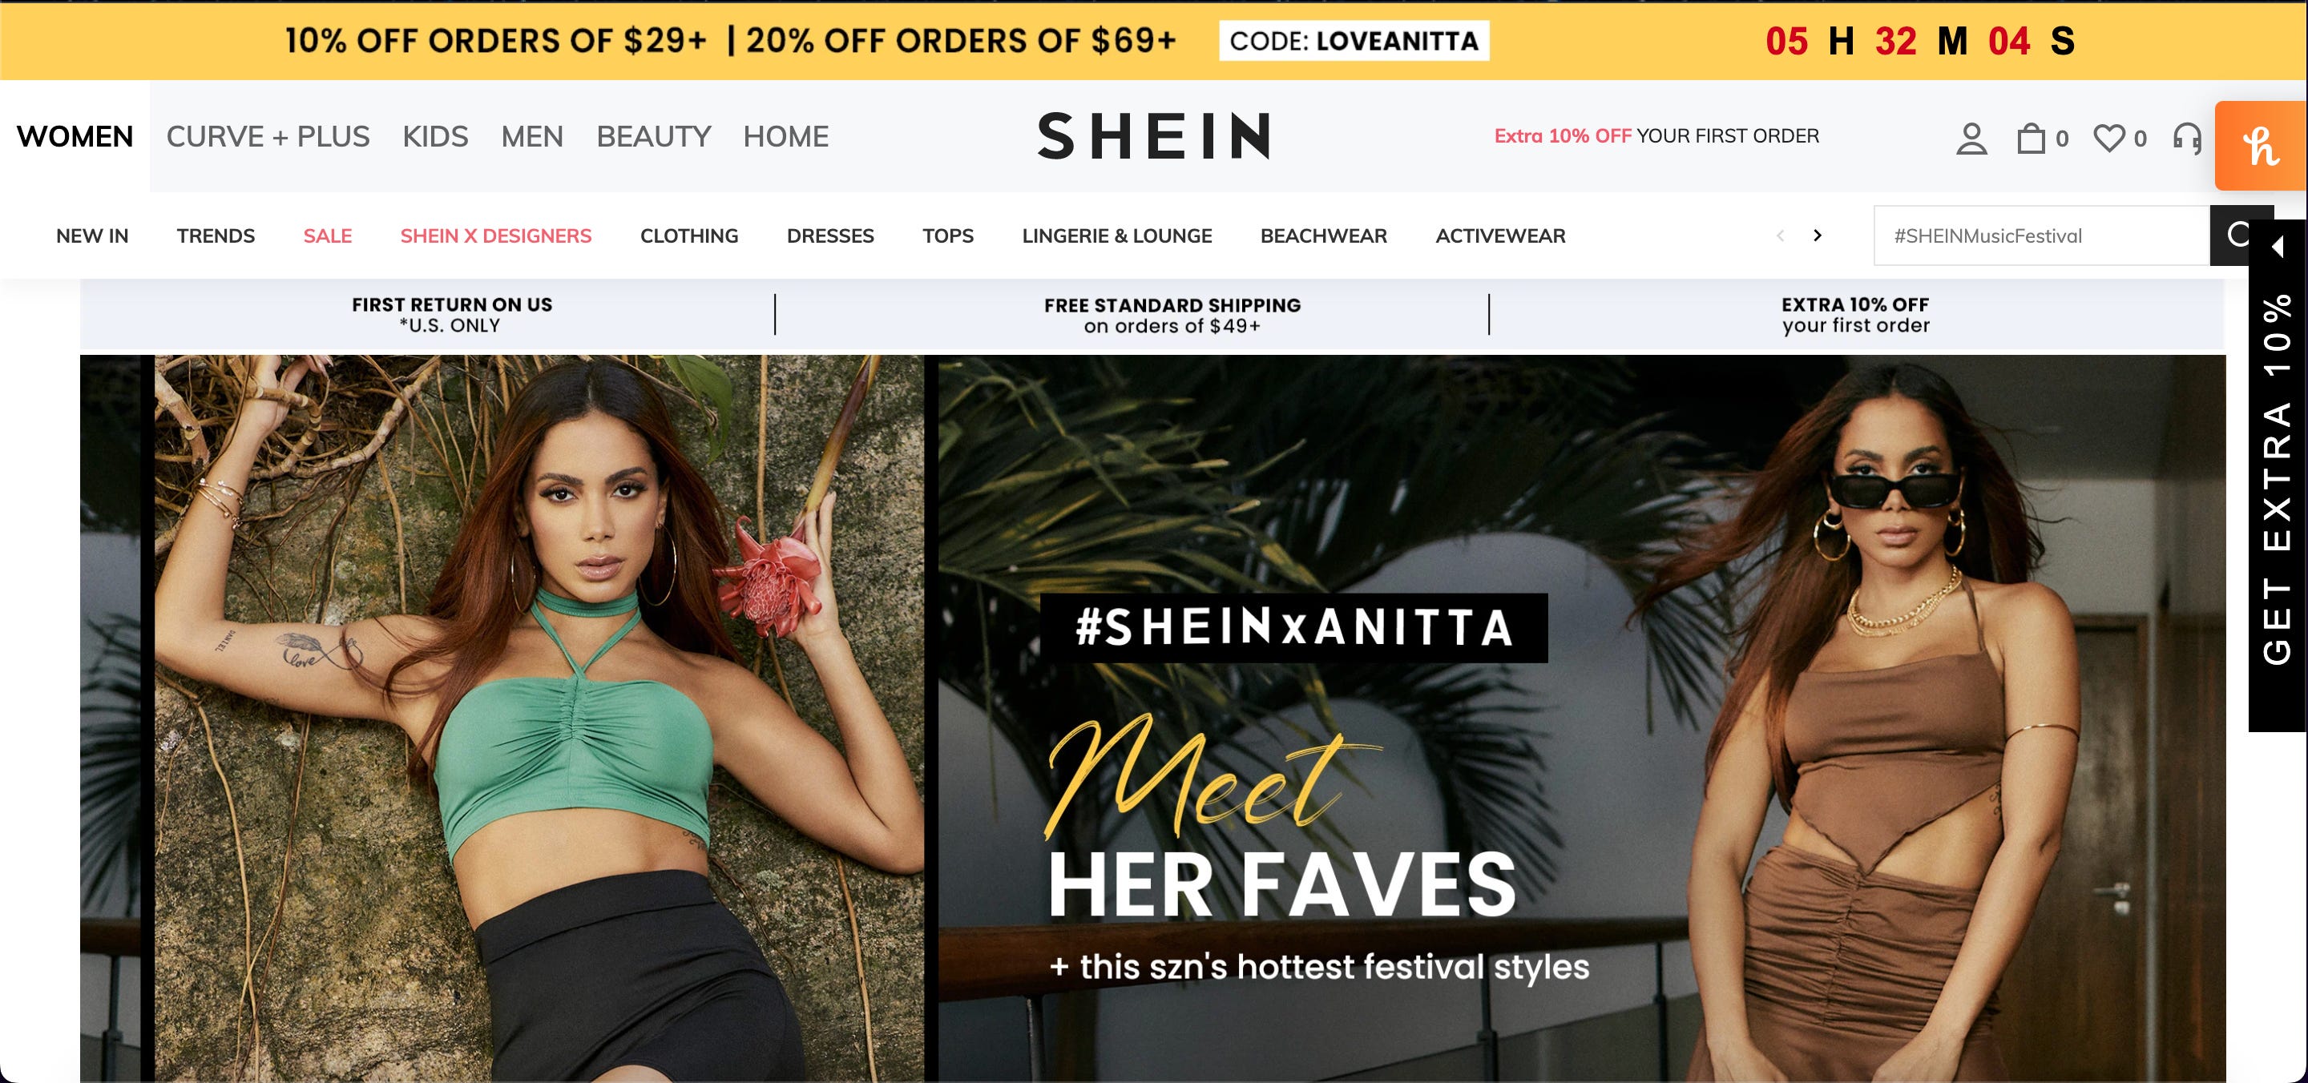This screenshot has height=1083, width=2308.
Task: Show previous category navigation arrow
Action: pos(1780,235)
